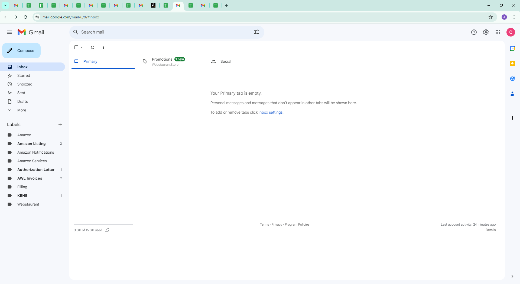Open Google Keep side panel
Image resolution: width=520 pixels, height=284 pixels.
point(512,64)
